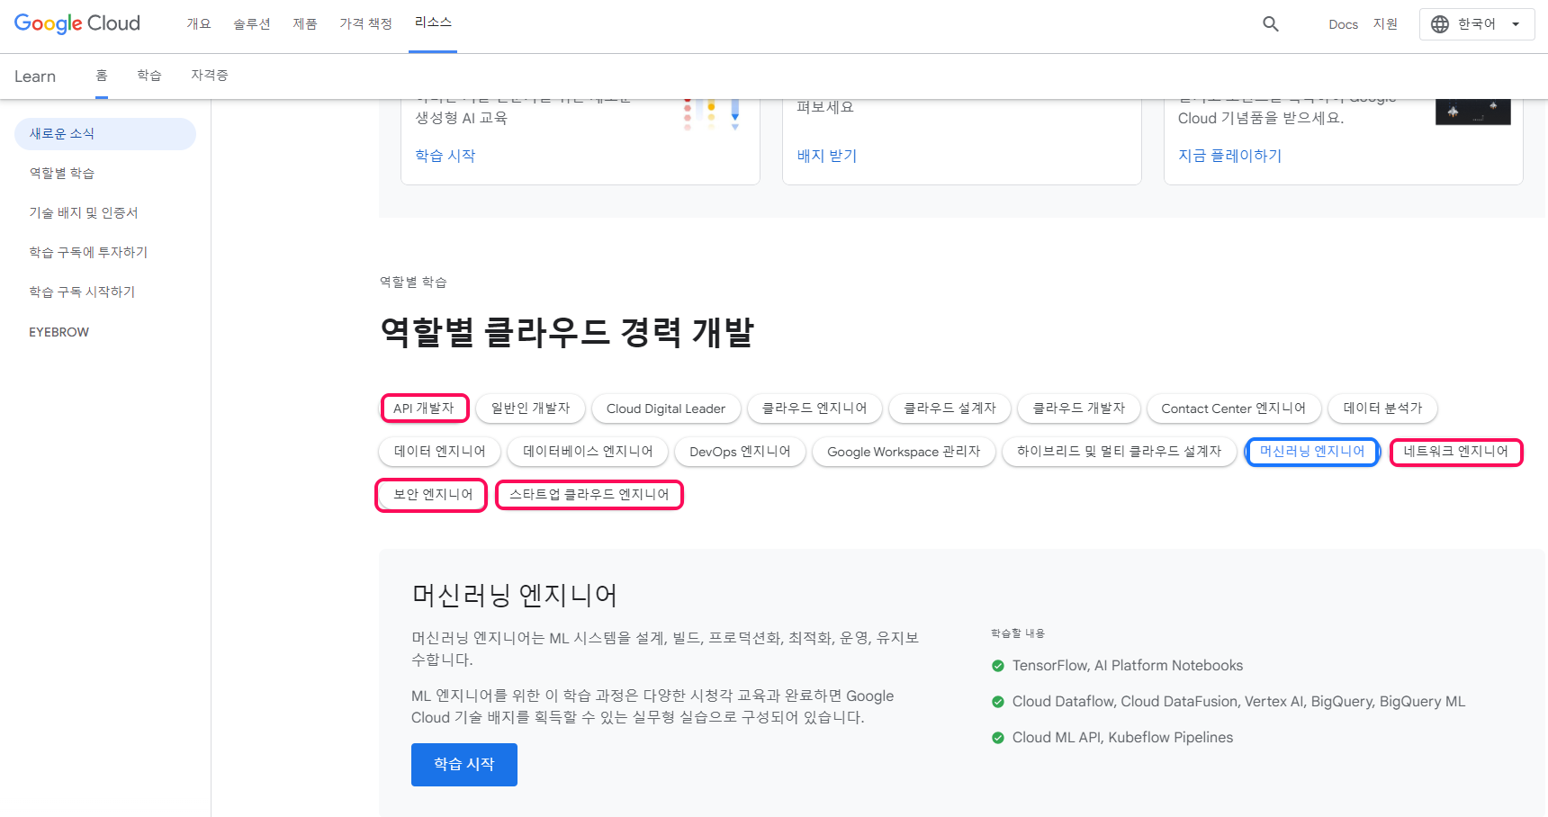Click the blue 학습 시작 button
The width and height of the screenshot is (1548, 817).
(464, 765)
